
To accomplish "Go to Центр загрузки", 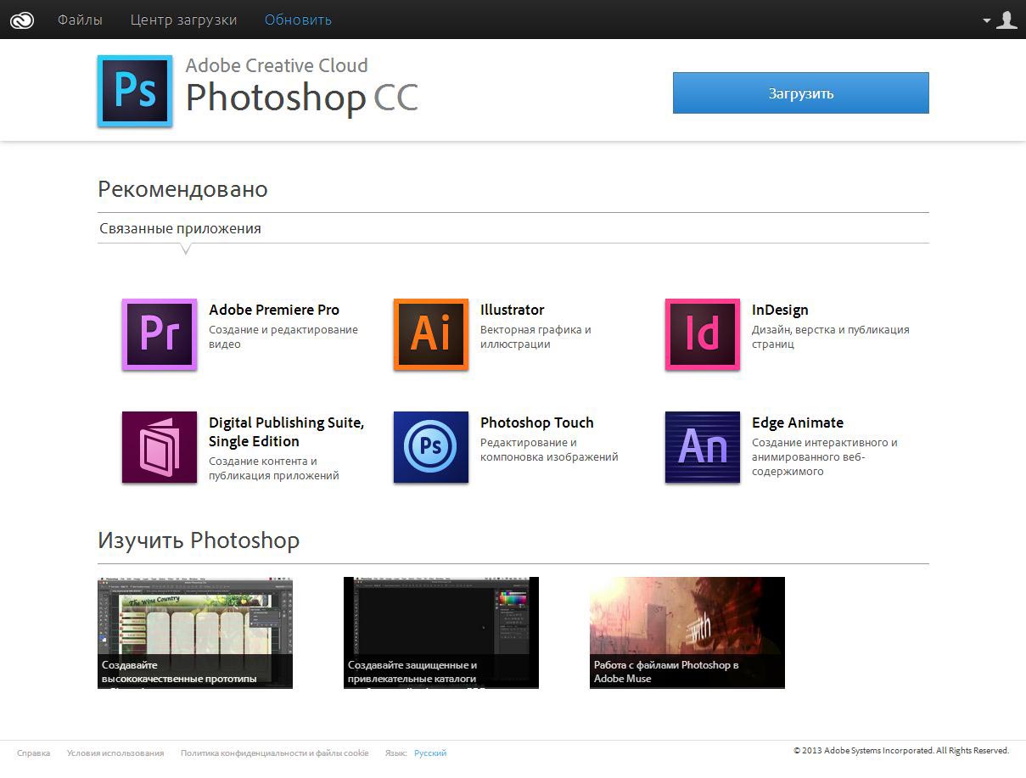I will click(184, 20).
